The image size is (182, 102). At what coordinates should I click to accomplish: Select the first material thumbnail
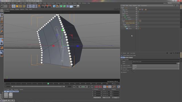click(6, 95)
